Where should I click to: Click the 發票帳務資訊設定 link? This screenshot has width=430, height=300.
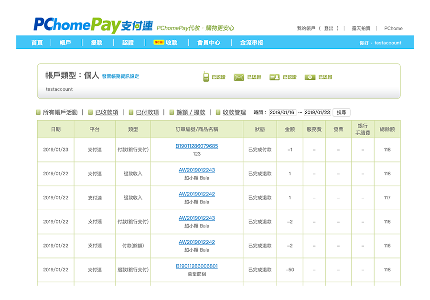coord(120,76)
